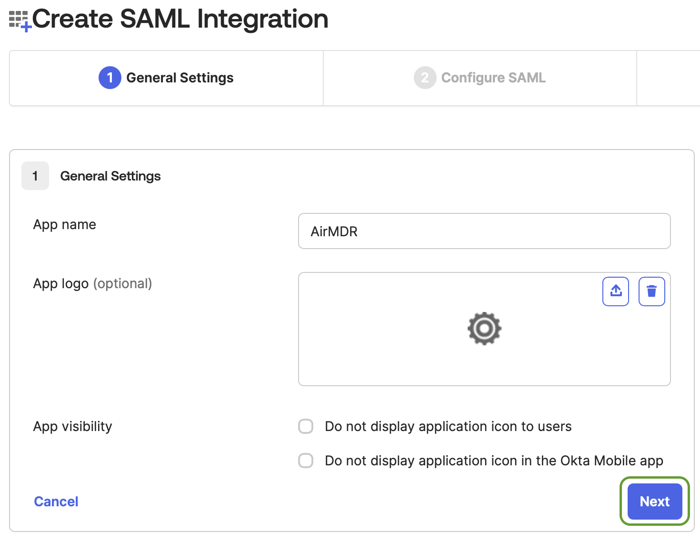Image resolution: width=700 pixels, height=542 pixels.
Task: Focus the App name field containing AirMDR
Action: pos(484,231)
